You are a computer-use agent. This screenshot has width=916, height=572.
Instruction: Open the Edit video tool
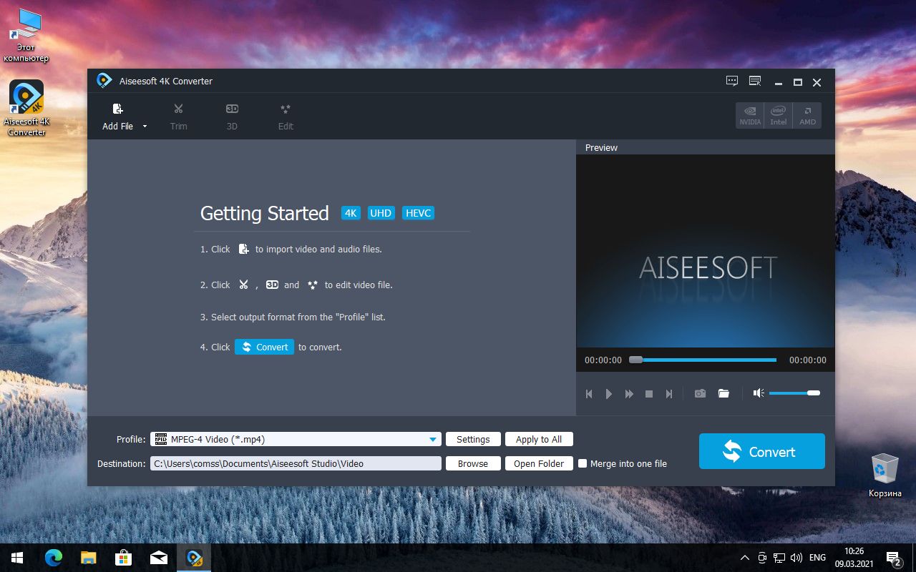[x=285, y=114]
